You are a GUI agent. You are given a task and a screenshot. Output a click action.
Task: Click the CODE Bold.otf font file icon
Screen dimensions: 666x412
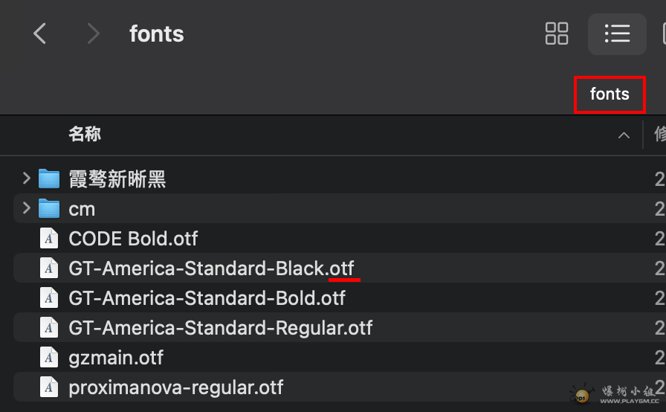point(49,239)
